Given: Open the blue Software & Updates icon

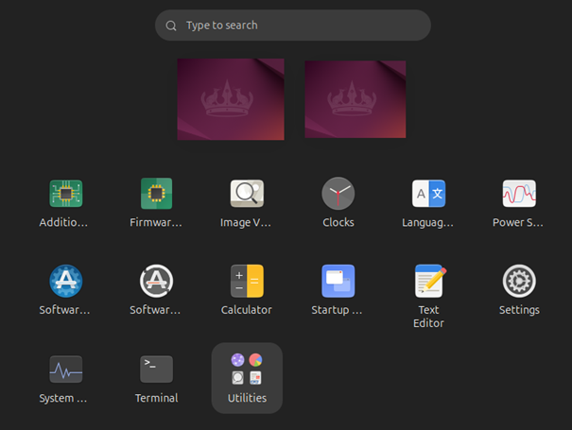Looking at the screenshot, I should click(65, 282).
